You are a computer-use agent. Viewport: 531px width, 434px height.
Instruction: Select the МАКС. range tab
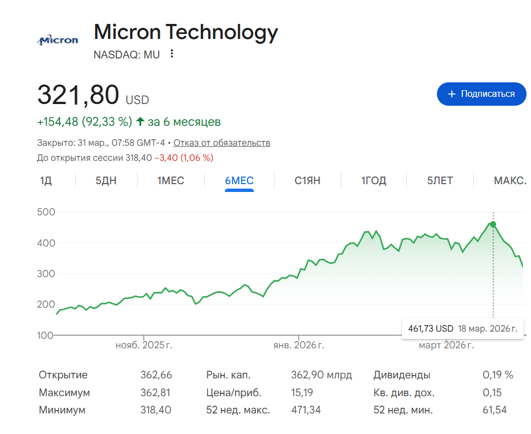[509, 181]
